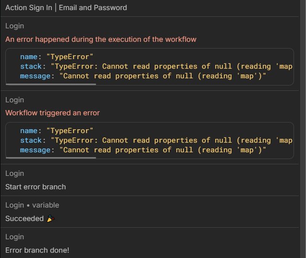The width and height of the screenshot is (306, 258).
Task: Click the Login label above 'Workflow triggered an error'
Action: click(x=14, y=100)
